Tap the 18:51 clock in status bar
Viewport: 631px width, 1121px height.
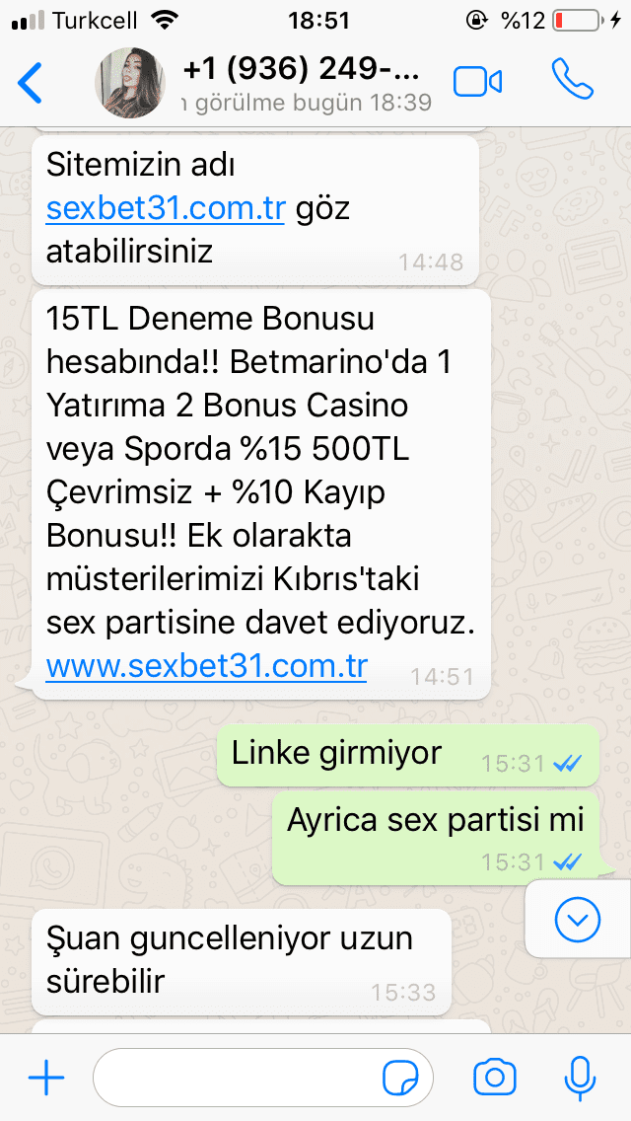click(x=318, y=21)
